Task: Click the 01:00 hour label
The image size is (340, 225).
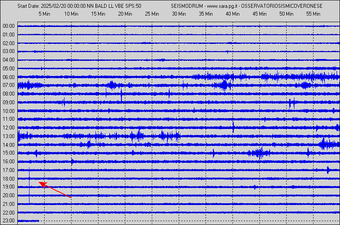Action: [9, 35]
